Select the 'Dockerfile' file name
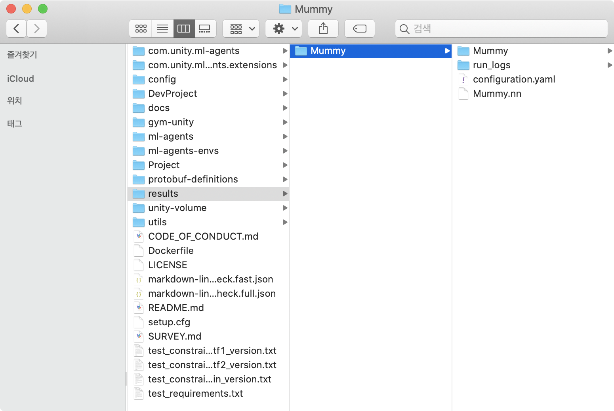The image size is (614, 411). pos(171,251)
